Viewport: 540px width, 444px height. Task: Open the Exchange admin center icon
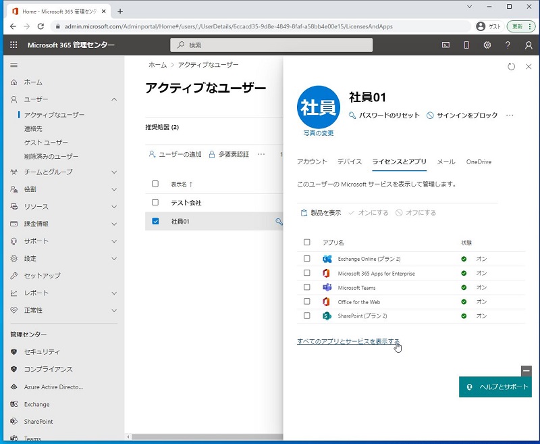pos(13,404)
